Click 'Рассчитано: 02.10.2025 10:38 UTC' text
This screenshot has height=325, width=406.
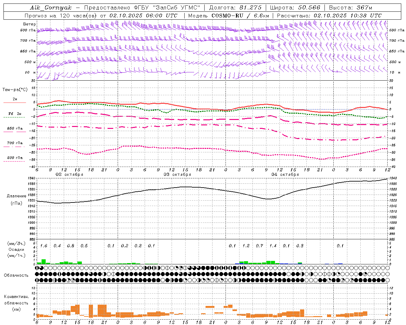(329, 16)
